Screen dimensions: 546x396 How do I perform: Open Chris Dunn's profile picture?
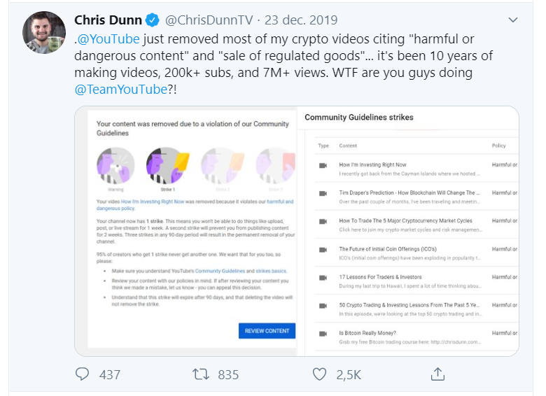[x=45, y=34]
